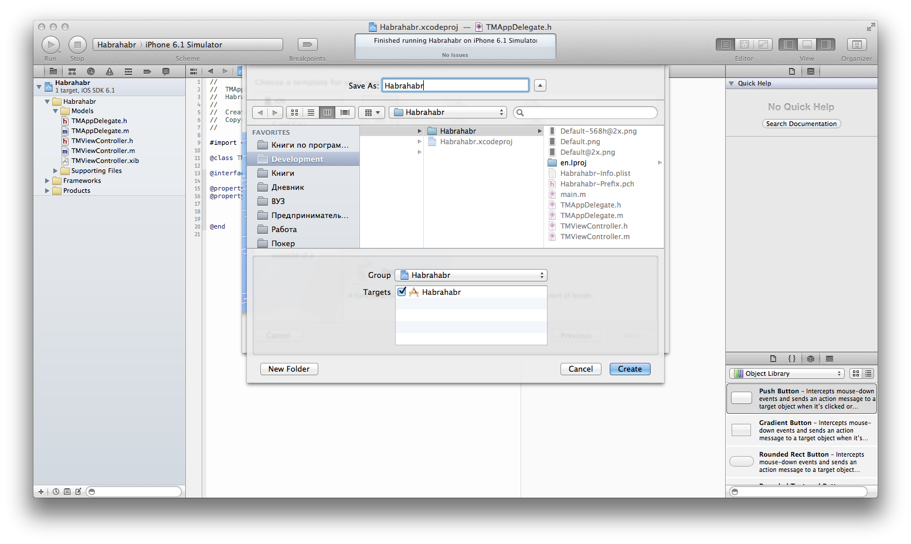The image size is (911, 544).
Task: Select Development in Favorites sidebar
Action: pyautogui.click(x=304, y=159)
